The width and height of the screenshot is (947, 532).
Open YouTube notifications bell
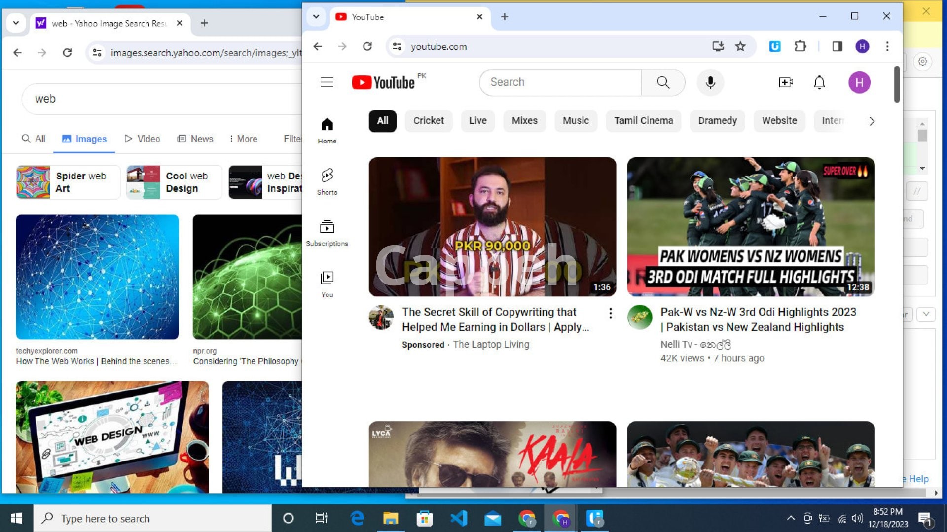click(x=819, y=82)
